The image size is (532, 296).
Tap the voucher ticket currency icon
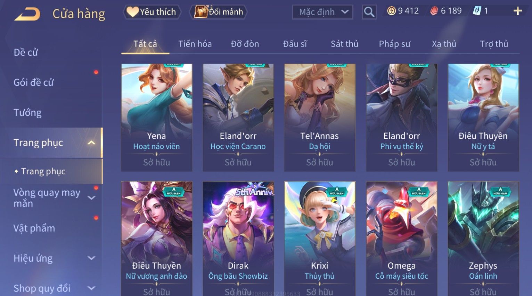tap(477, 11)
